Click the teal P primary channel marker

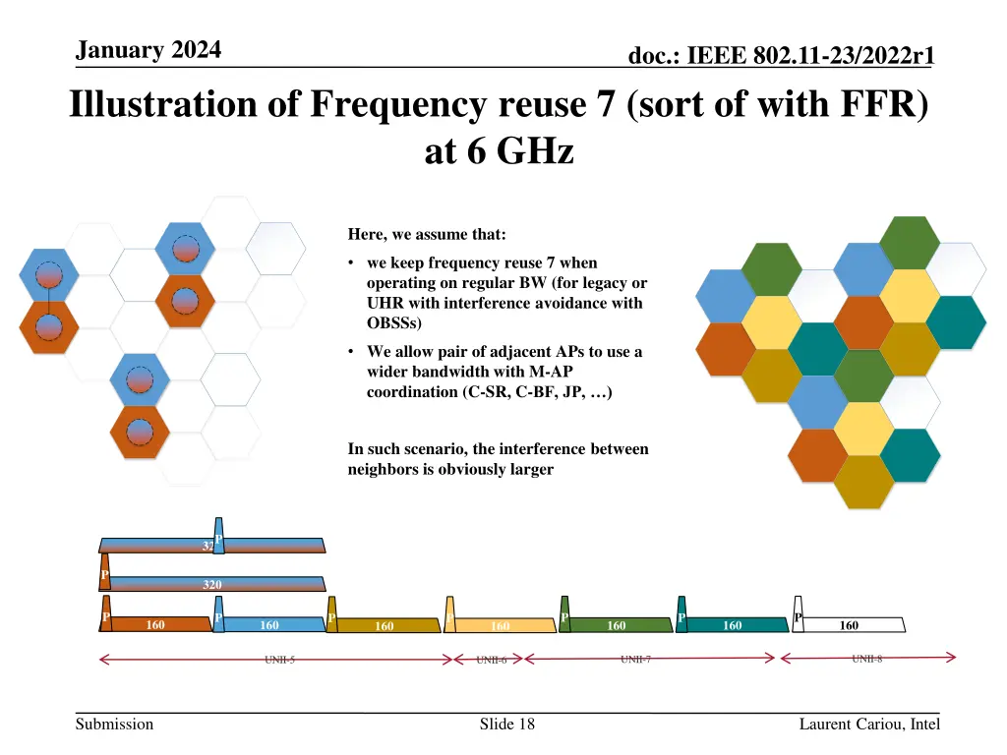coord(681,614)
